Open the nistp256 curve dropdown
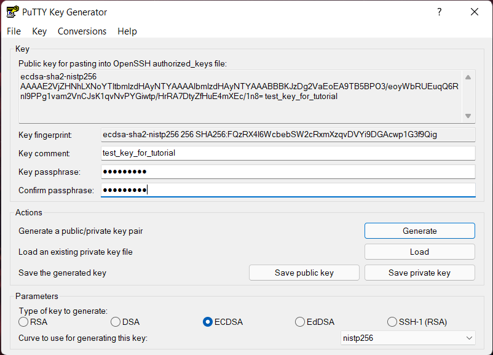The image size is (493, 355). tap(408, 338)
